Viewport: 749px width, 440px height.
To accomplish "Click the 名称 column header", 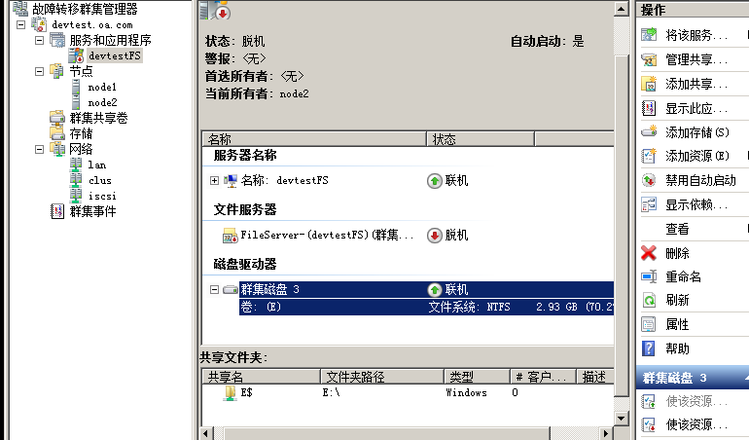I will pos(314,139).
